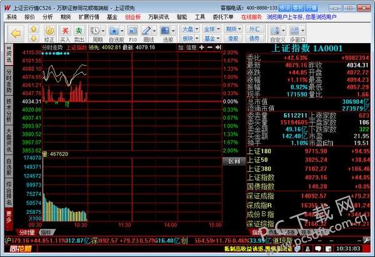Open the F10 company info icon

click(132, 31)
